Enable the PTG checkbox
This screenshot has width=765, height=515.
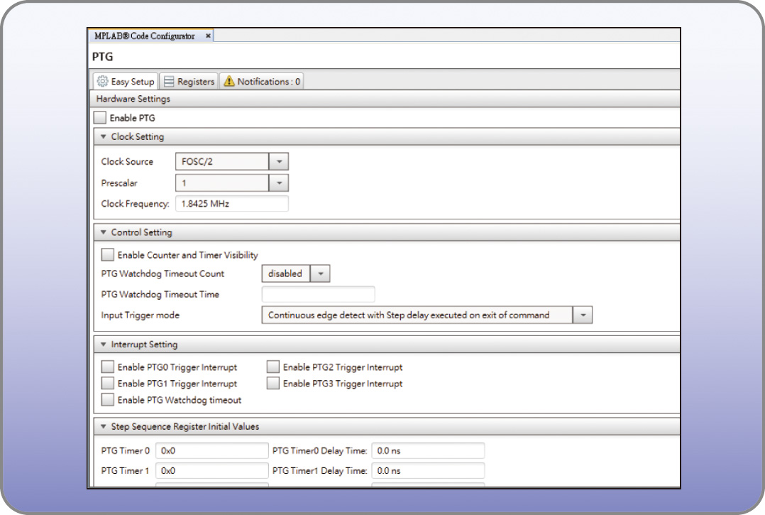[x=100, y=118]
